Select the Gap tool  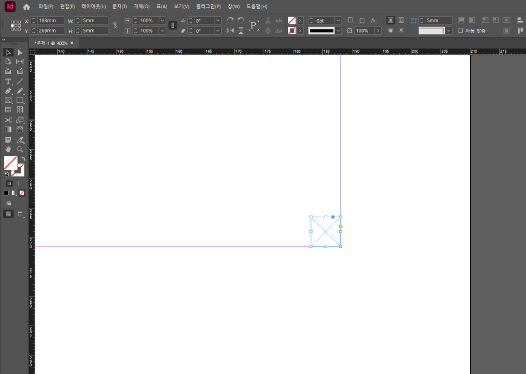(x=20, y=62)
